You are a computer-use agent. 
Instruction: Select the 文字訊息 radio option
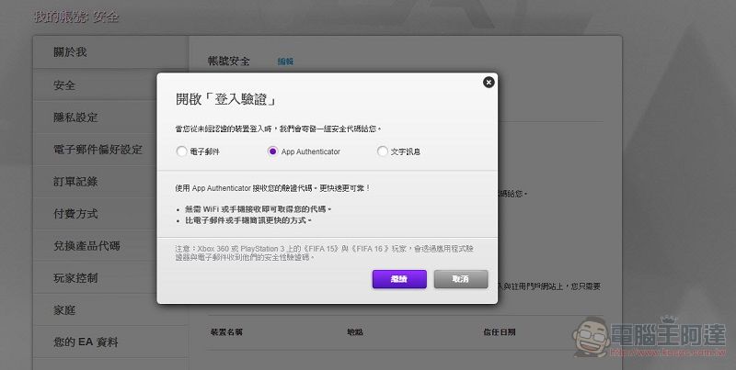383,151
